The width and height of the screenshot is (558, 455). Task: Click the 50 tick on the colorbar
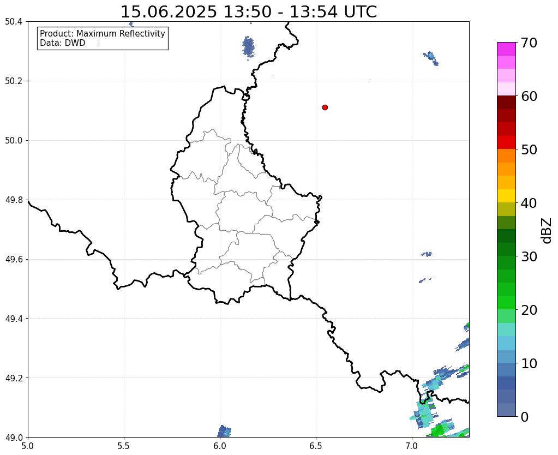[529, 149]
